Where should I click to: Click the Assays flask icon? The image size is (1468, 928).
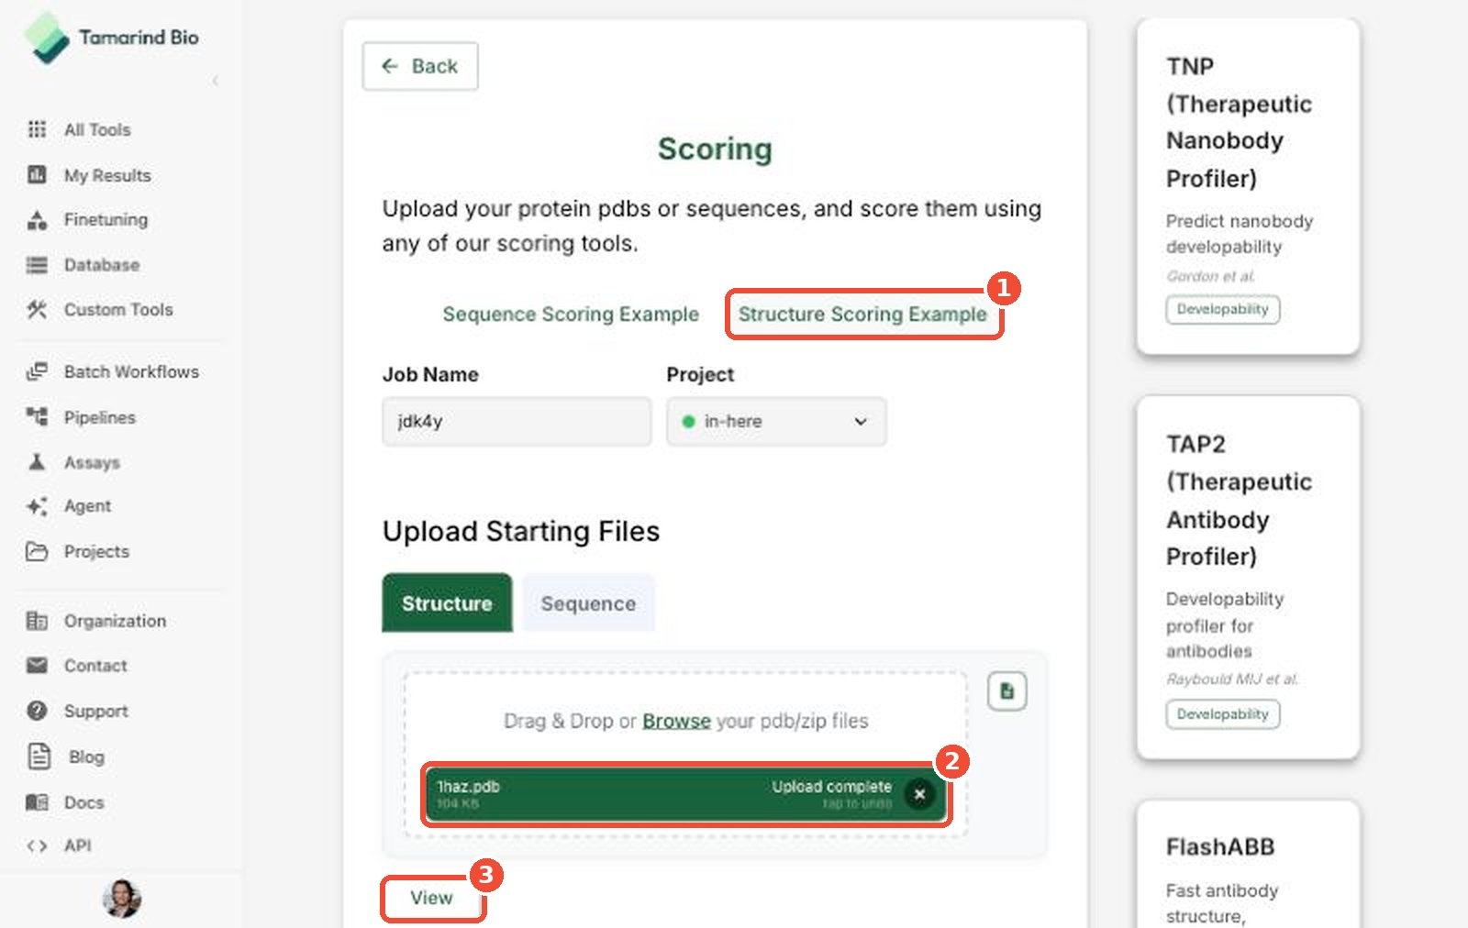(37, 461)
